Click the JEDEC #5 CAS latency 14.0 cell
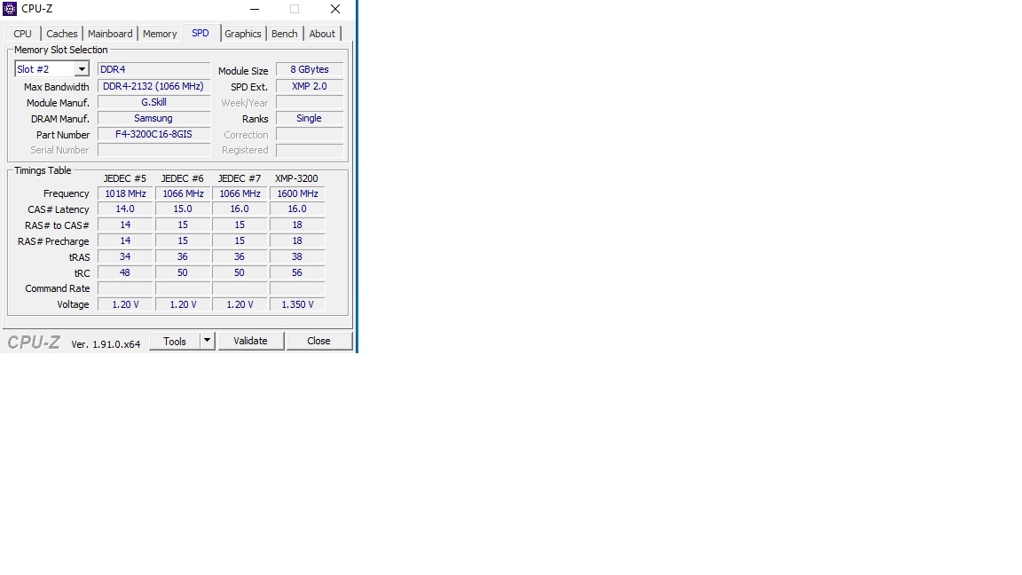Viewport: 1022px width, 575px height. (125, 209)
